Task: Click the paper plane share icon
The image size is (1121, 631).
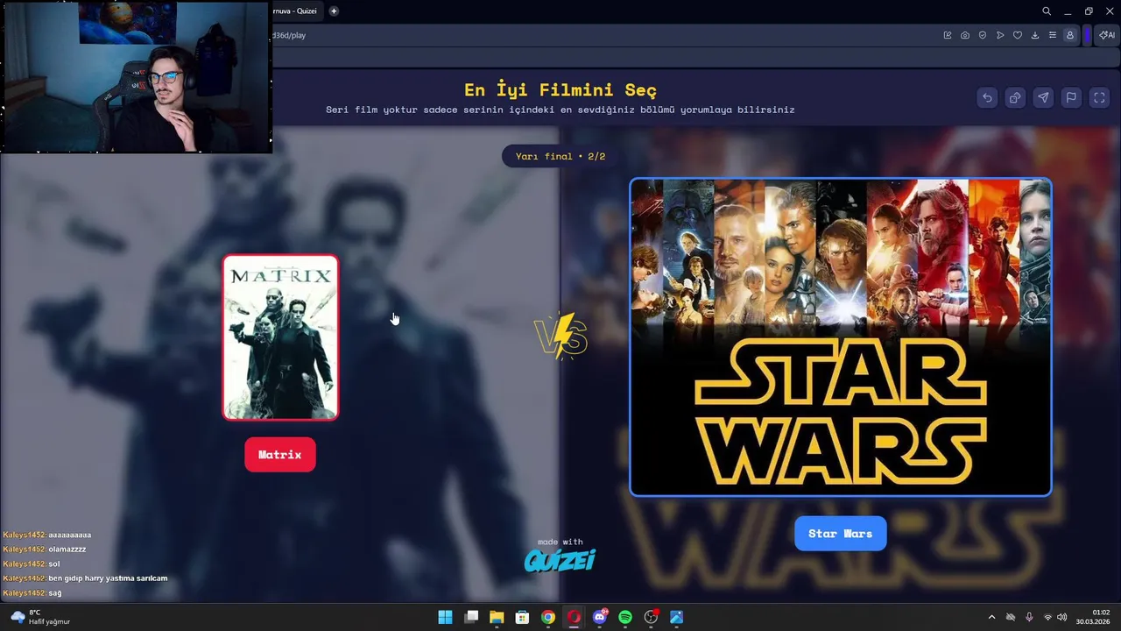Action: point(1043,98)
